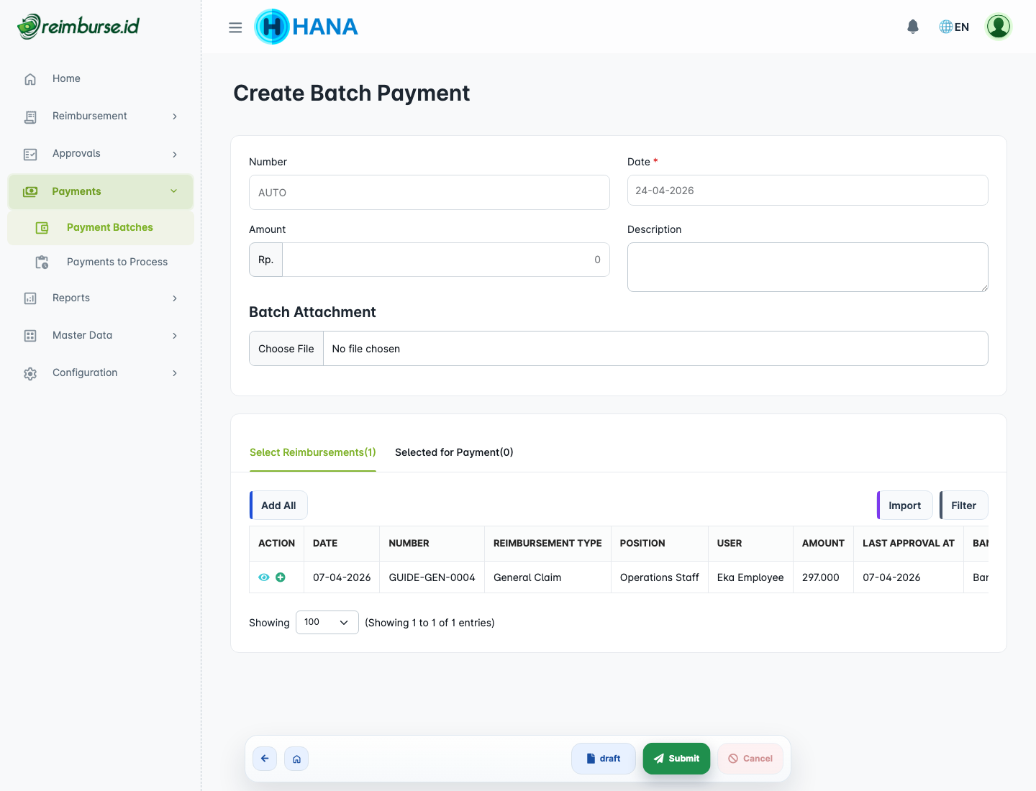Click the home icon in footer bar
The image size is (1036, 791).
click(296, 758)
